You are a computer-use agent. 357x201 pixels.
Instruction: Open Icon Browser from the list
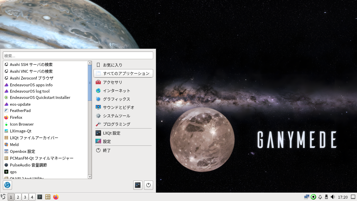click(x=46, y=124)
